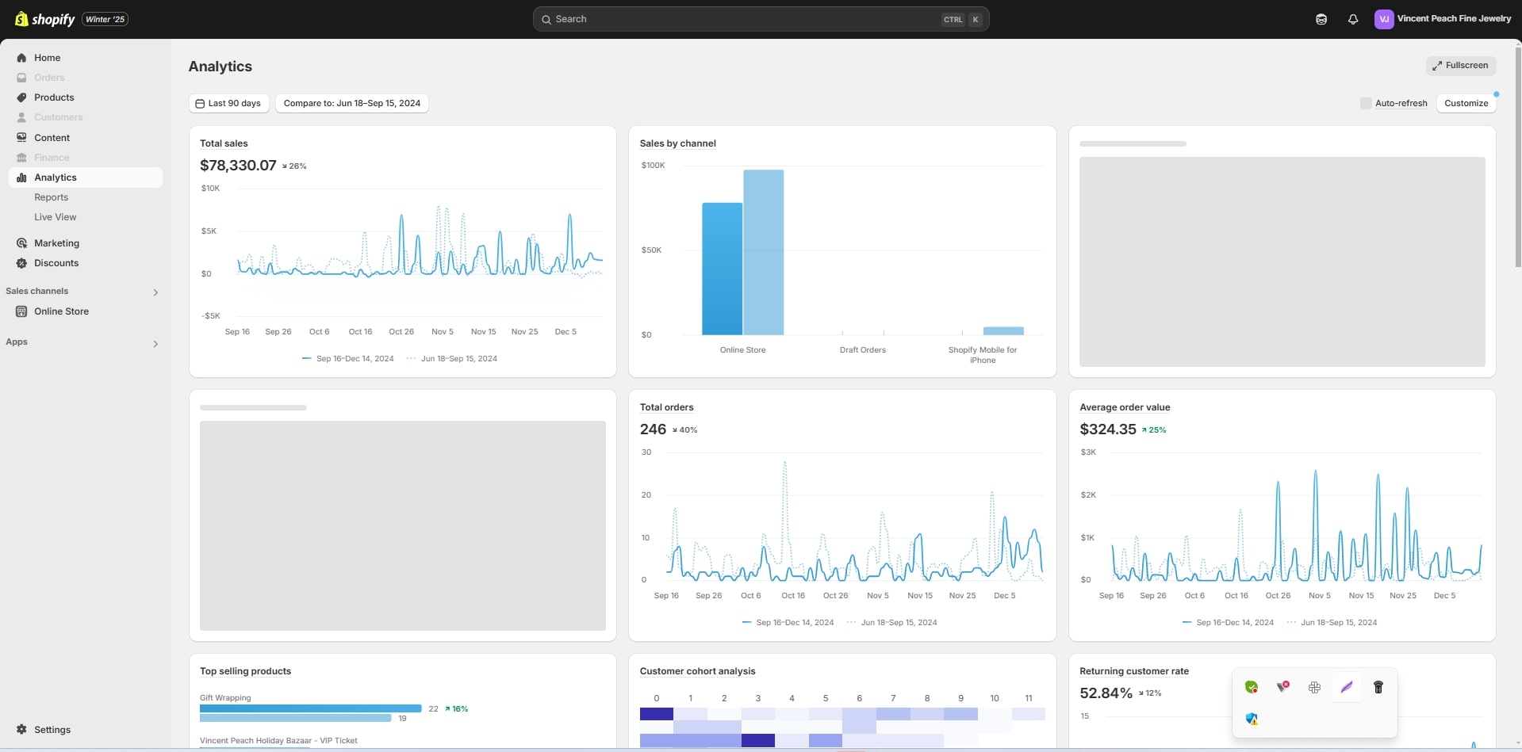This screenshot has width=1522, height=752.
Task: Click the Customize button
Action: (x=1466, y=103)
